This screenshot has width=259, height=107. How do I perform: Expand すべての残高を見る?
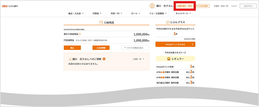click(x=135, y=48)
